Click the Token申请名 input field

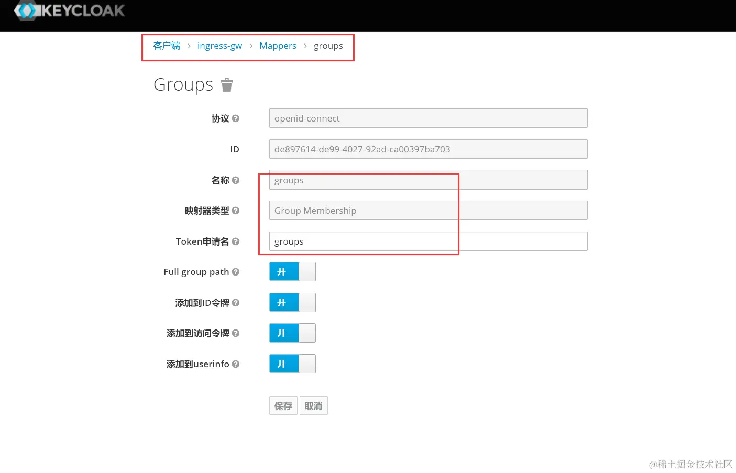click(428, 241)
